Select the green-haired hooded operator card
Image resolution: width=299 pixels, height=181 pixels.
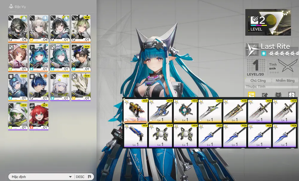click(x=18, y=116)
